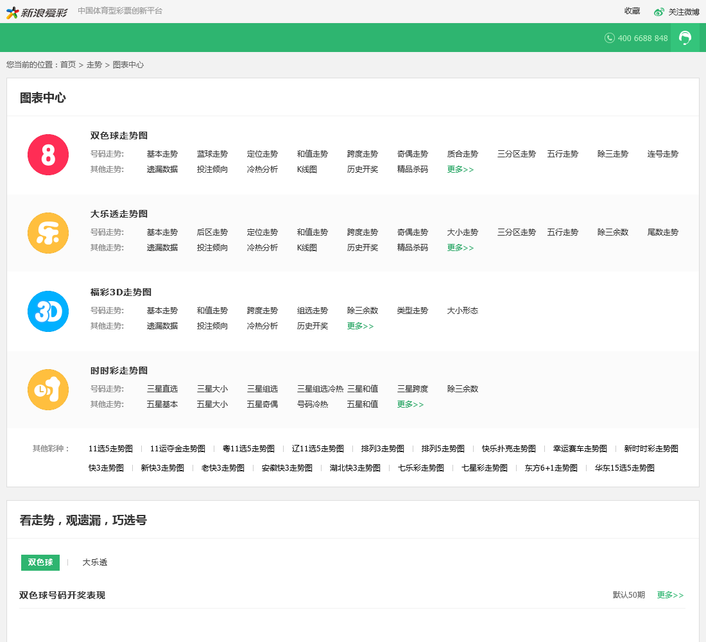Screen dimensions: 706x642
Task: Click the phone icon beside 400 6688 848
Action: click(x=609, y=38)
